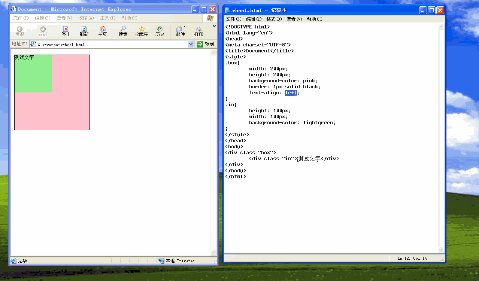This screenshot has width=479, height=281.
Task: Click the 转到 (Go) button
Action: tap(205, 44)
